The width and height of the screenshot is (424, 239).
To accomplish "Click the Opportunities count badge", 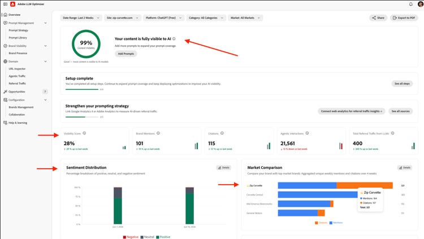I will [x=45, y=92].
